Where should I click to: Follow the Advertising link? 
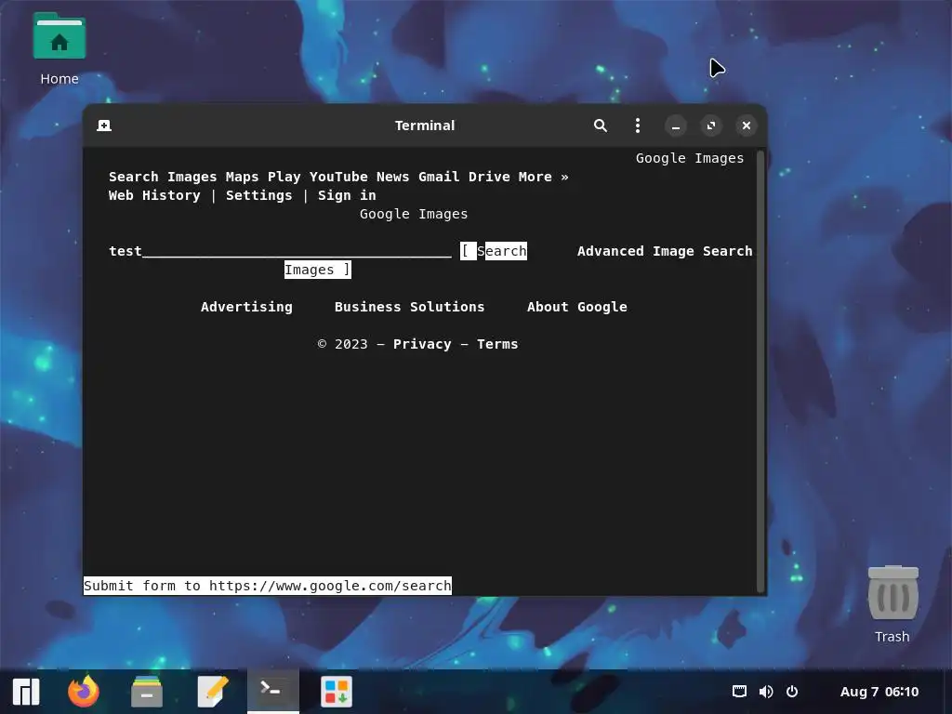[x=246, y=307]
